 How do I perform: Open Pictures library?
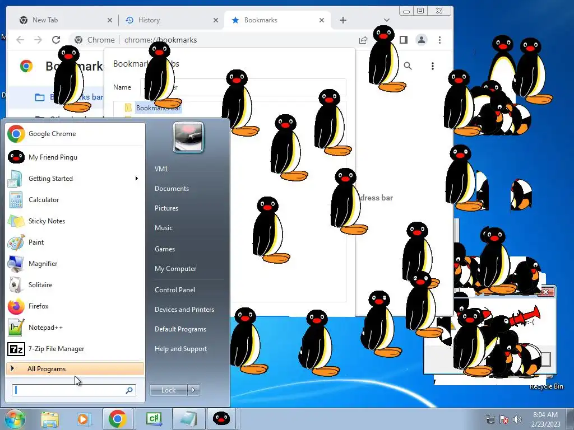tap(166, 208)
